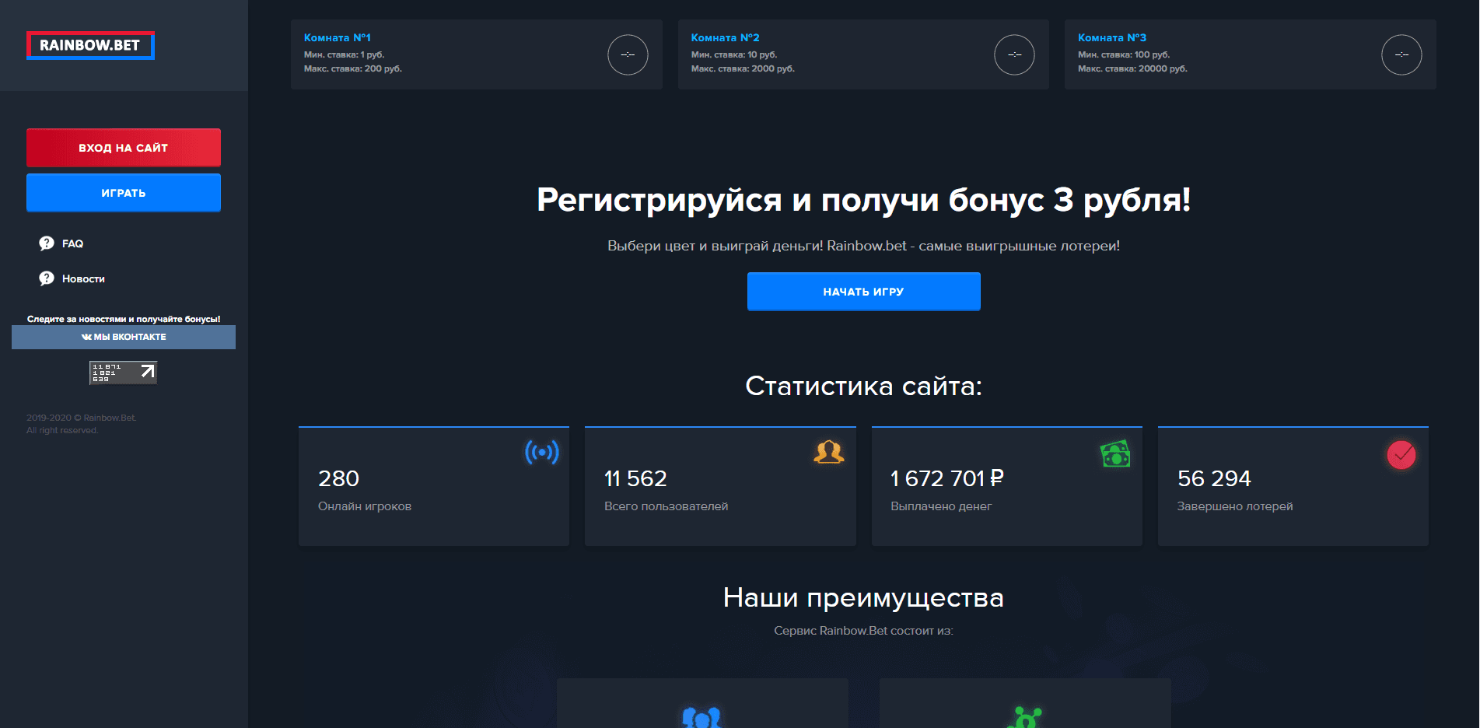Open the МЫ ВКОНТАКТЕ community link
The width and height of the screenshot is (1480, 728).
[x=123, y=337]
